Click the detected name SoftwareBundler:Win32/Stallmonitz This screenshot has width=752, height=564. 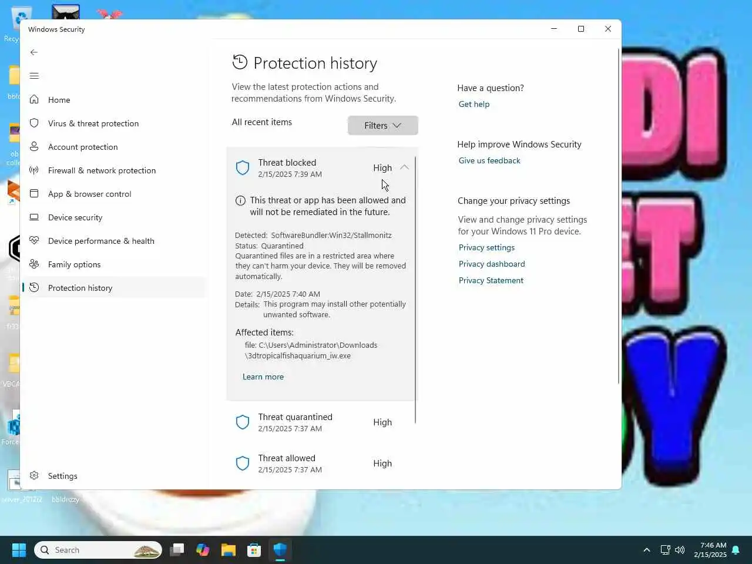pos(331,235)
